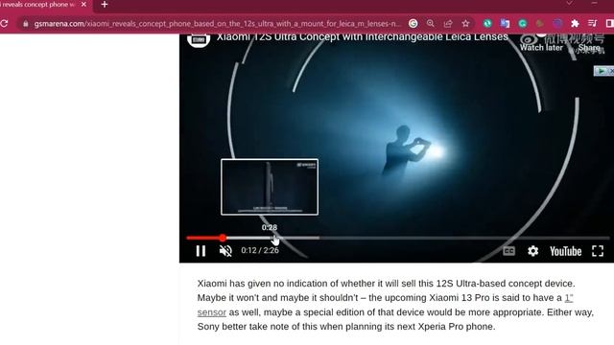Click the 'Sony better take note' sentence
The image size is (614, 345).
pyautogui.click(x=346, y=327)
